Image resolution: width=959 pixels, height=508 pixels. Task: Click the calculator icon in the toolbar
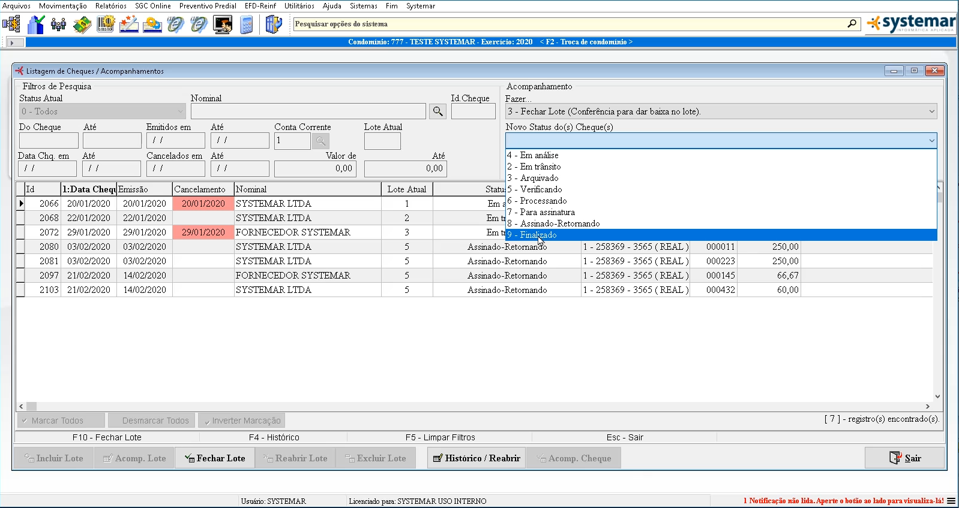(246, 25)
